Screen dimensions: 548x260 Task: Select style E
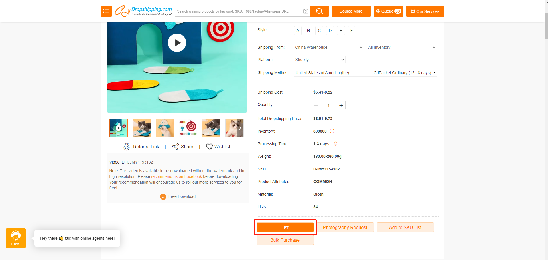point(341,31)
